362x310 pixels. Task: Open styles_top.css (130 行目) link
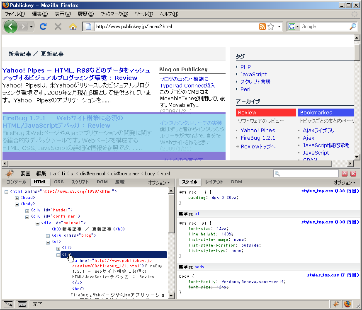[330, 222]
